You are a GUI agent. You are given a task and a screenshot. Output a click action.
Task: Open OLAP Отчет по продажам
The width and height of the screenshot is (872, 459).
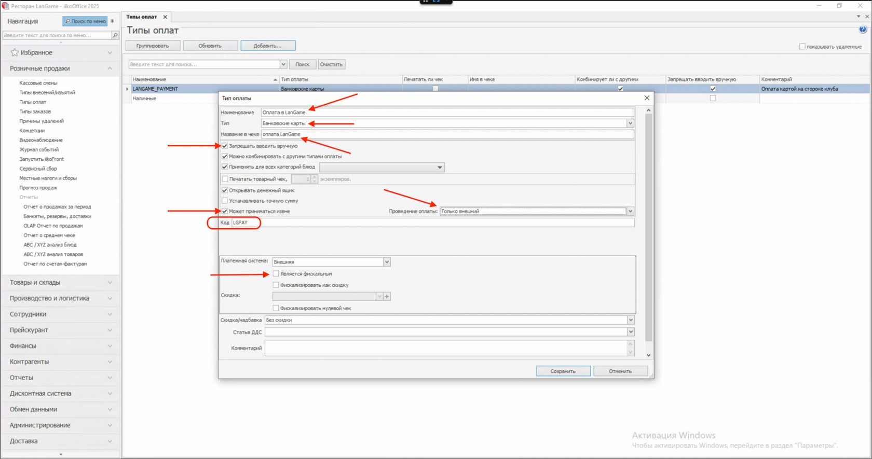(53, 226)
